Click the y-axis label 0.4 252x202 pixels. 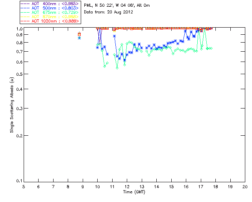[19, 89]
